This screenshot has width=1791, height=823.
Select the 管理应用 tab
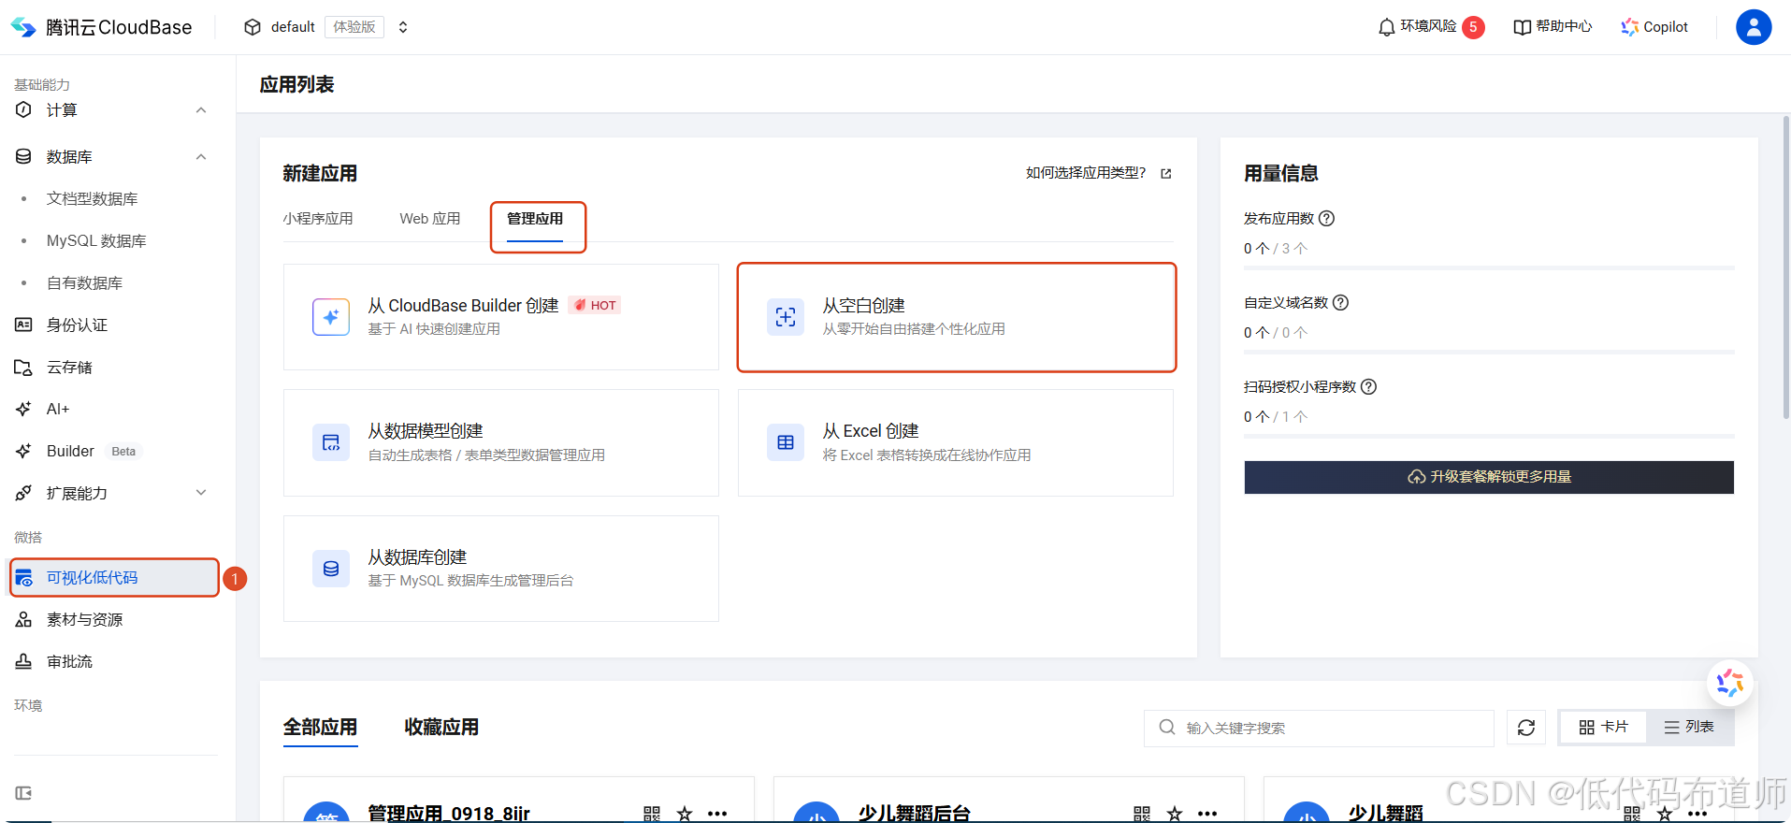535,219
